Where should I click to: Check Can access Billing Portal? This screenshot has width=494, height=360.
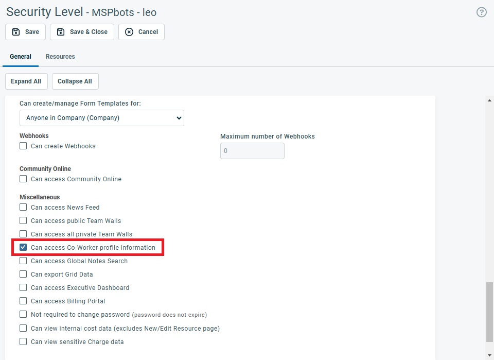coord(23,301)
